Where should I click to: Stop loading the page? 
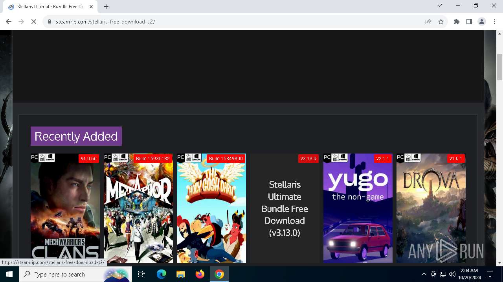(x=34, y=22)
